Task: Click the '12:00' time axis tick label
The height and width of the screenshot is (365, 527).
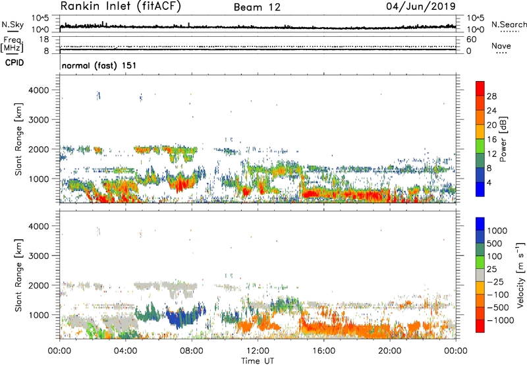Action: click(258, 351)
